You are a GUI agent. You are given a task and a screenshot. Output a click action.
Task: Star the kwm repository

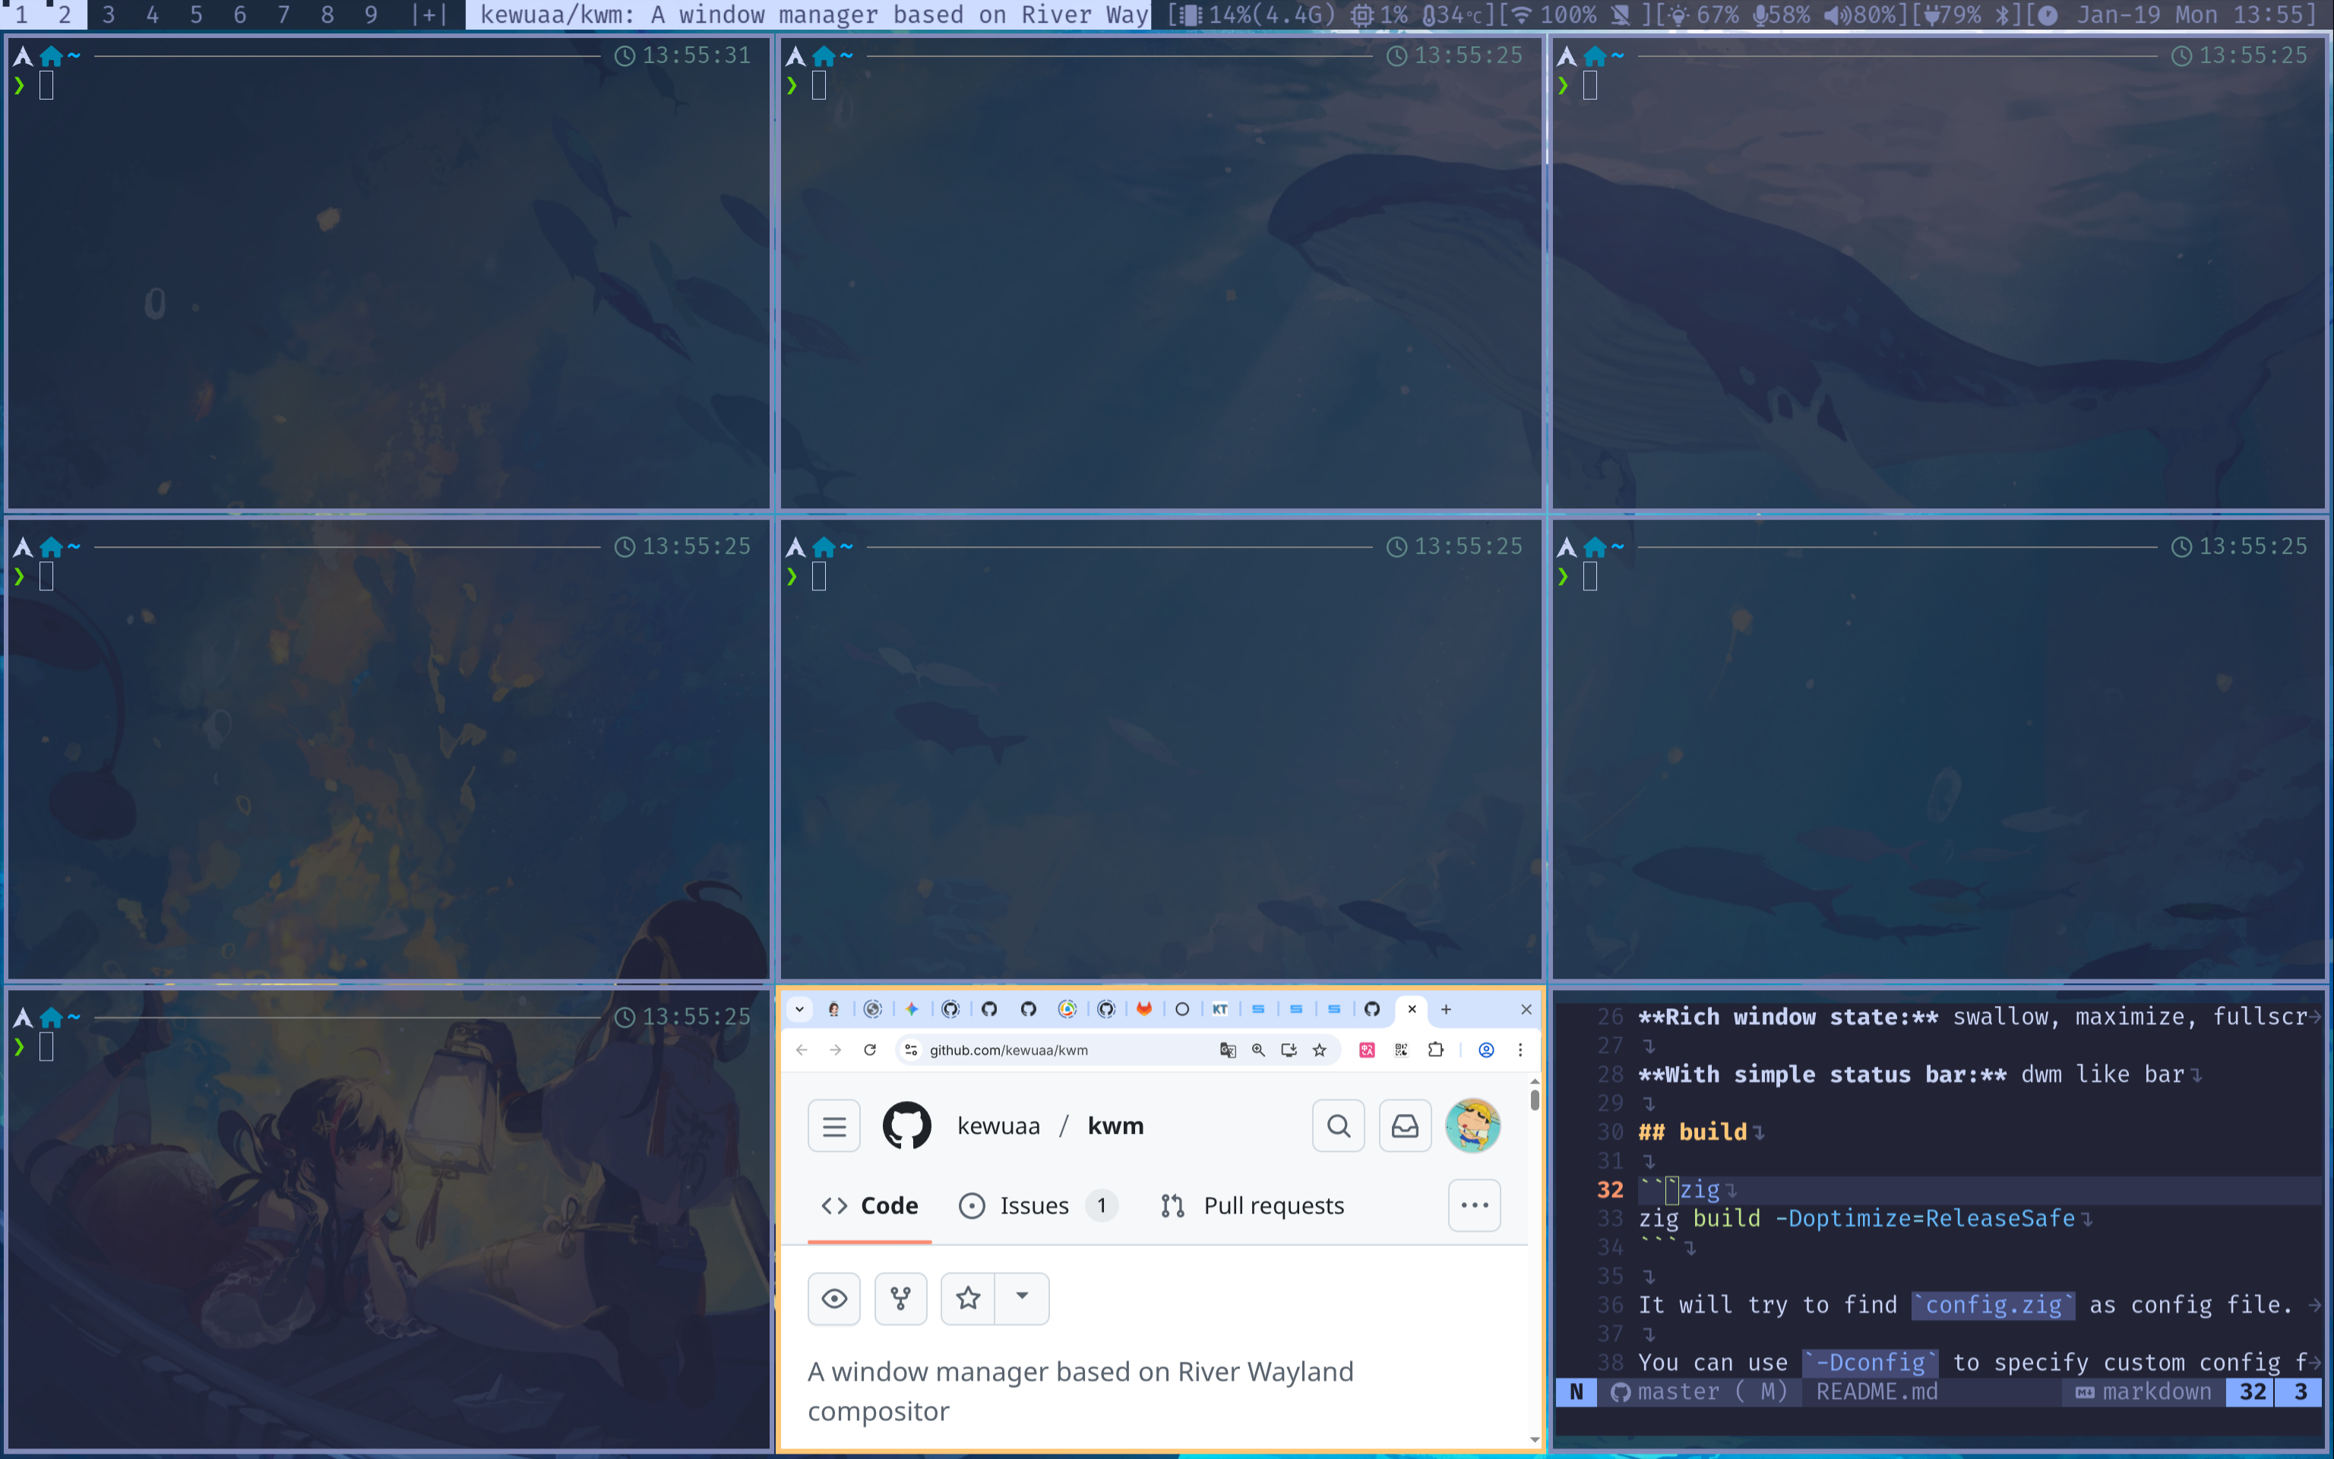point(967,1298)
